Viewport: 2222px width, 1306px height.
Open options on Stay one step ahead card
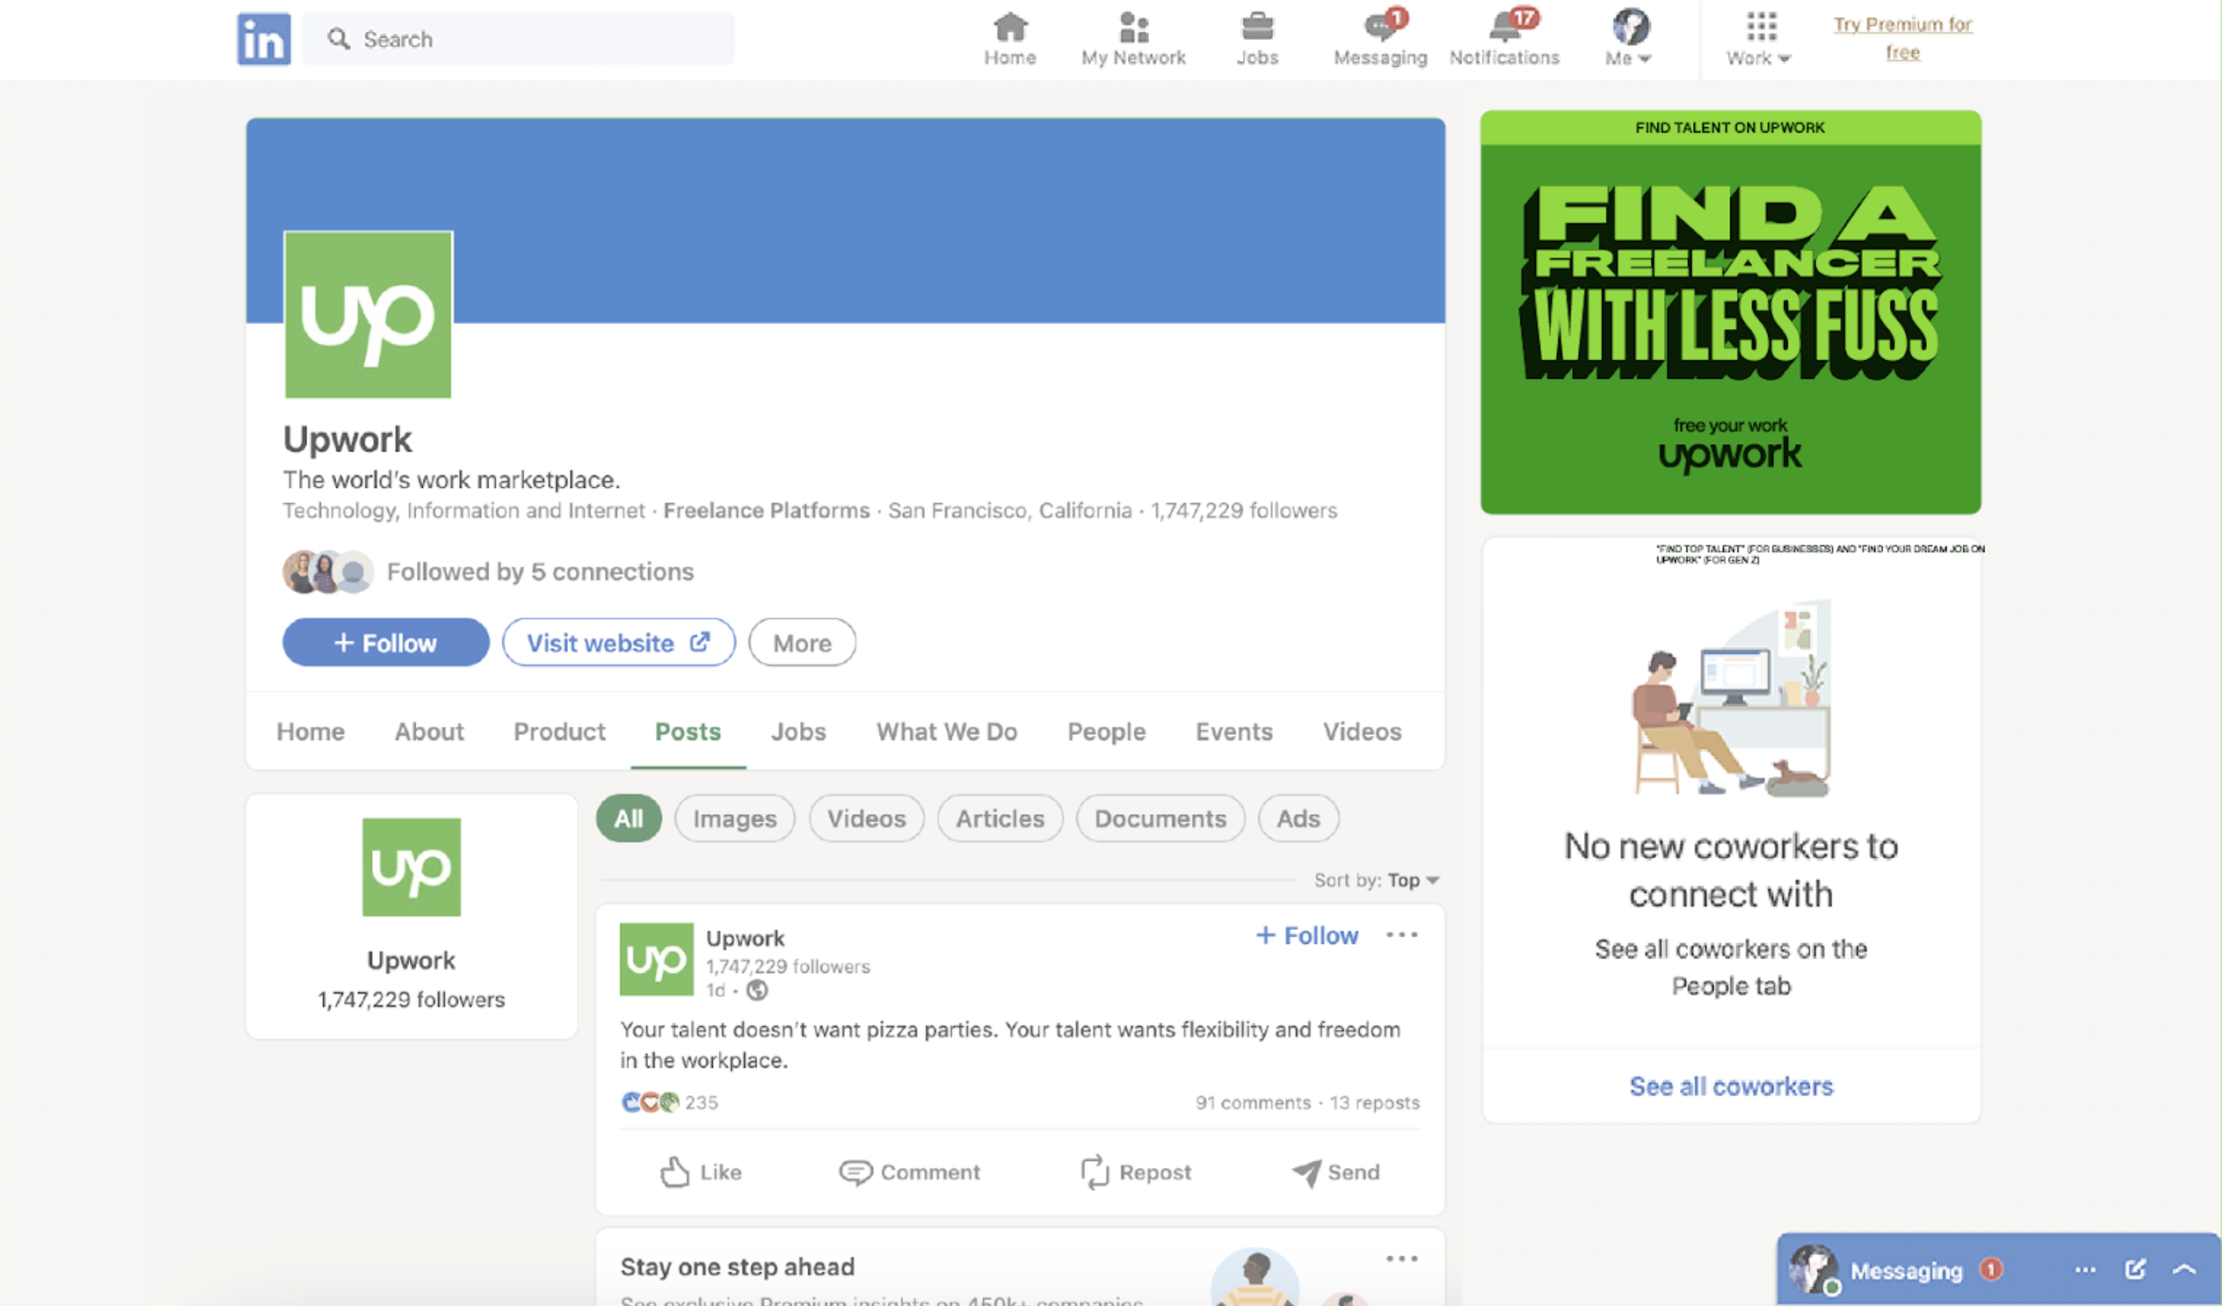click(x=1401, y=1259)
